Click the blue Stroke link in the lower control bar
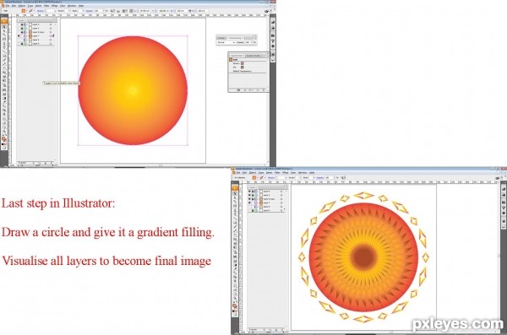Screen dimensions: 507x335 click(271, 178)
